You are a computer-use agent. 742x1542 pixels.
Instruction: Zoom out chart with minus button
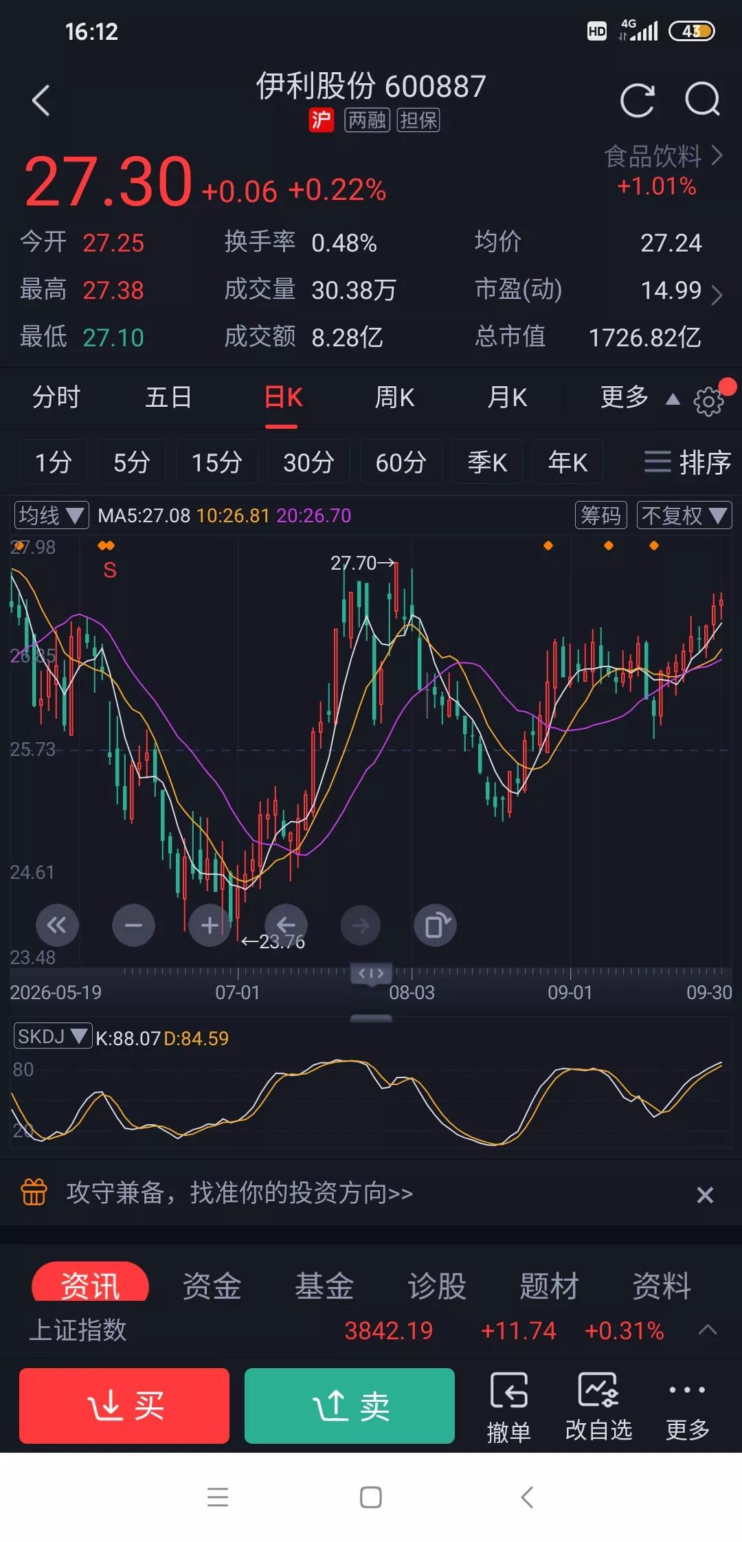133,925
